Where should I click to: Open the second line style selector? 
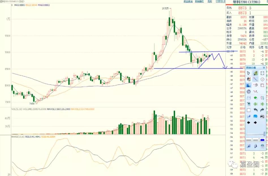255,140
